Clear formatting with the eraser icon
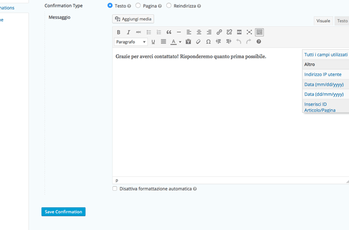 click(198, 42)
